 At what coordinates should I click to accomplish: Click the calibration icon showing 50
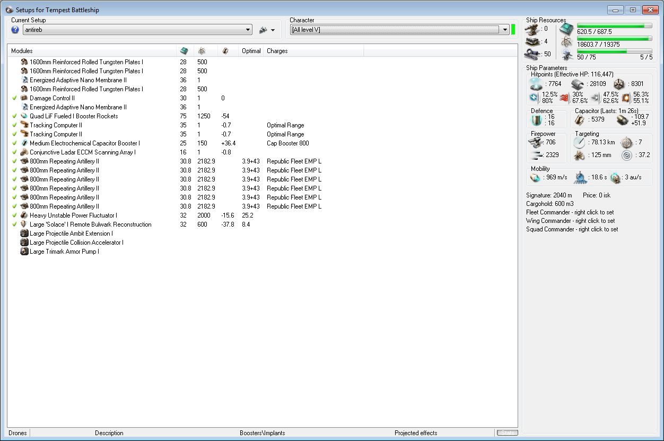(x=532, y=54)
